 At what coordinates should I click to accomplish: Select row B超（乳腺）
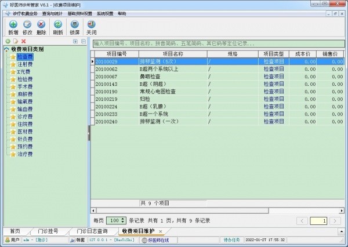(217, 107)
